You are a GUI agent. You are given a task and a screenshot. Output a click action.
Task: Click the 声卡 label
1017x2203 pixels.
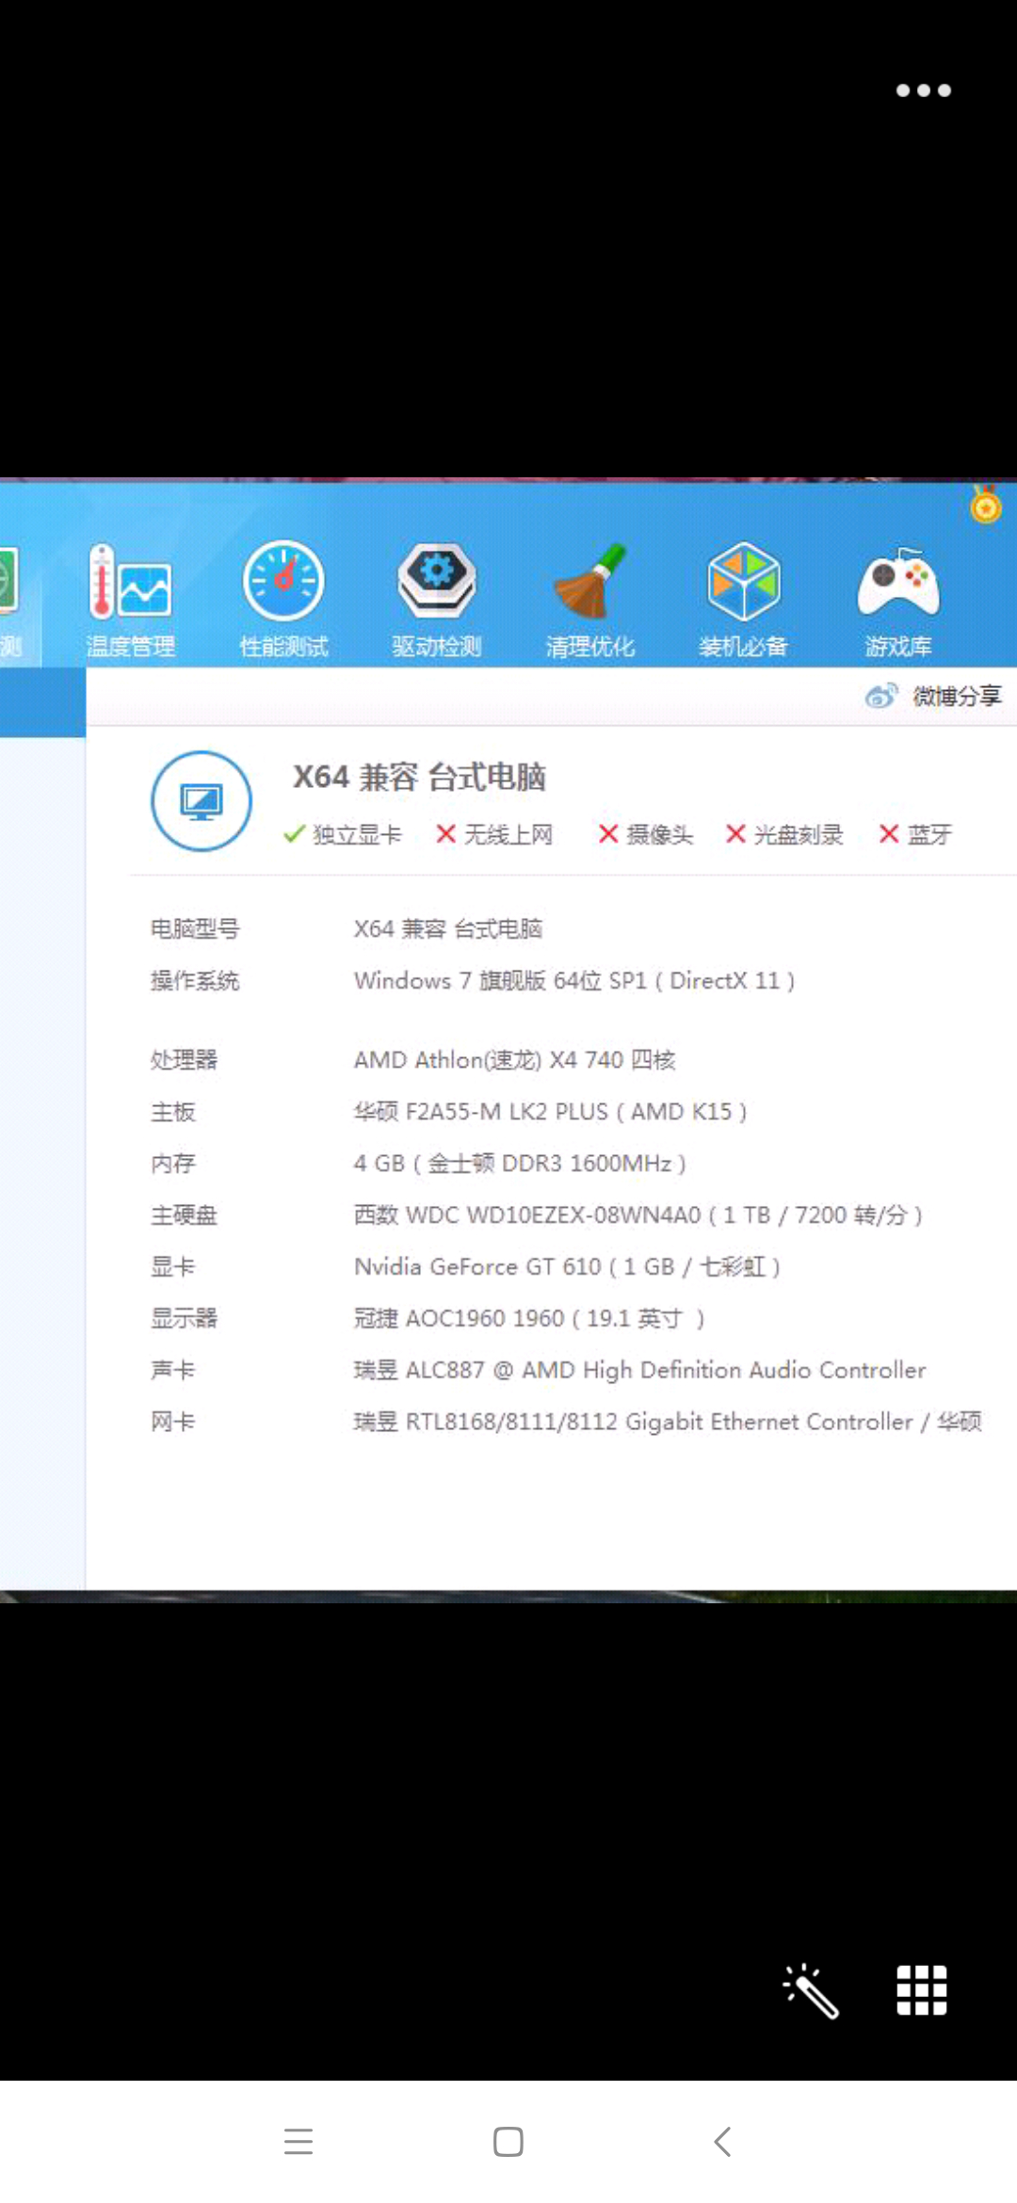[x=173, y=1371]
